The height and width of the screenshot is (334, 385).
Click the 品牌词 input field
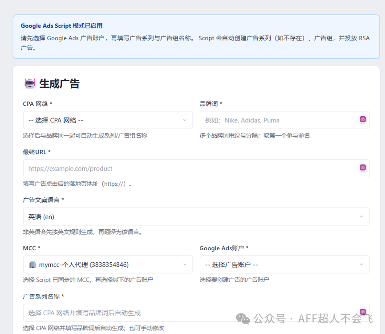284,120
